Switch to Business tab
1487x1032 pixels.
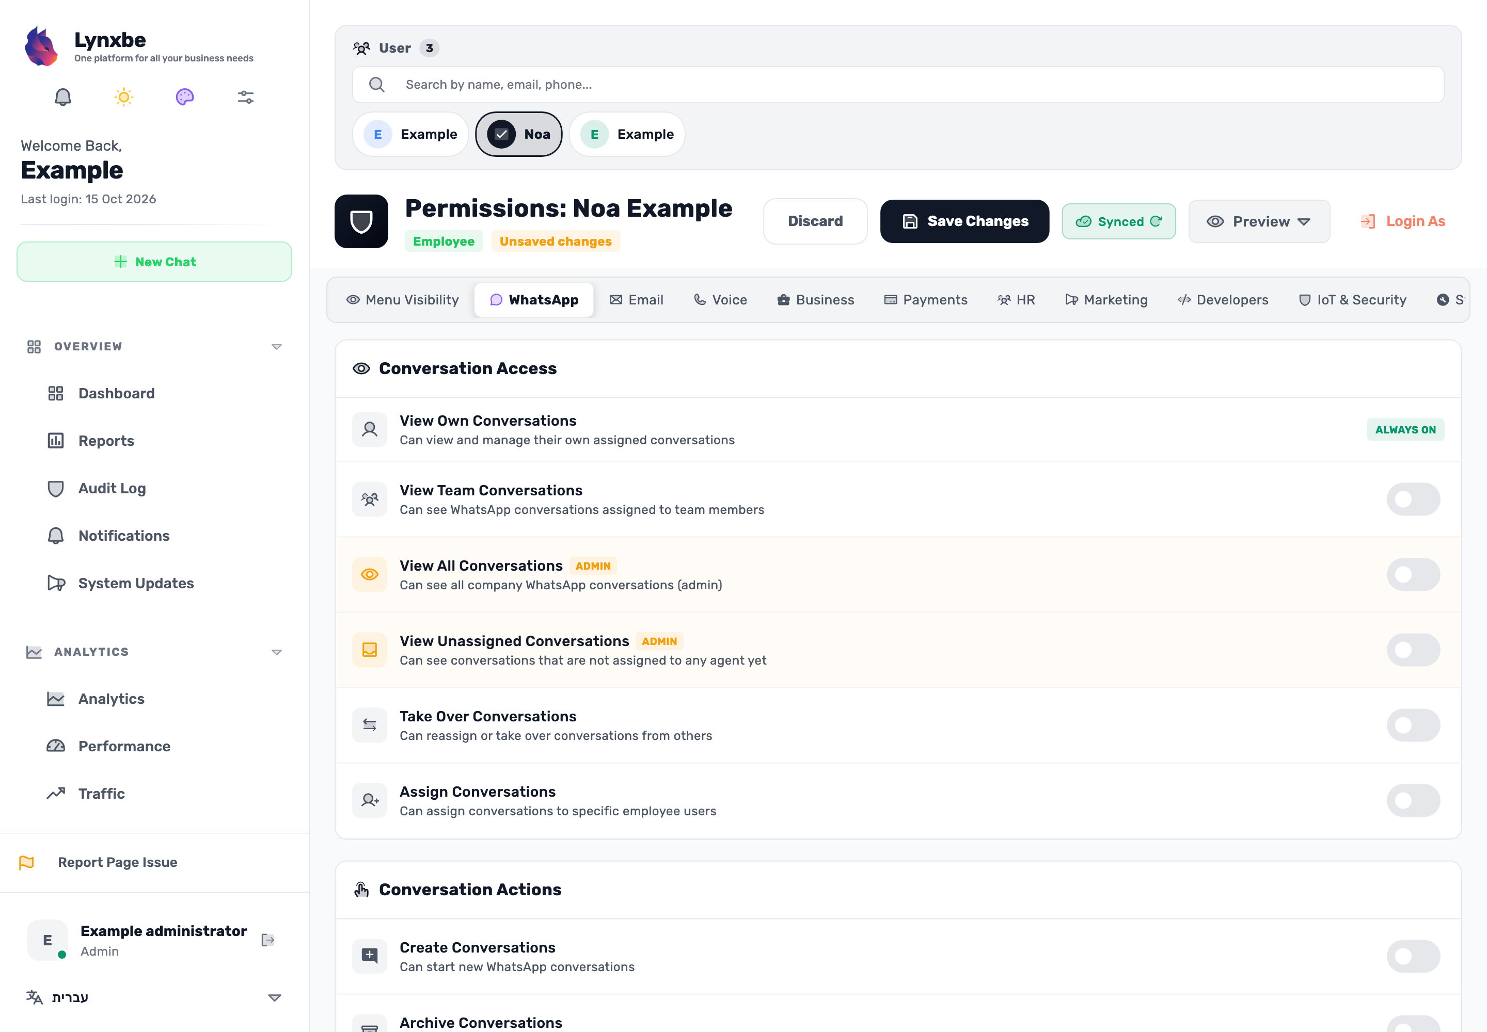pyautogui.click(x=815, y=300)
